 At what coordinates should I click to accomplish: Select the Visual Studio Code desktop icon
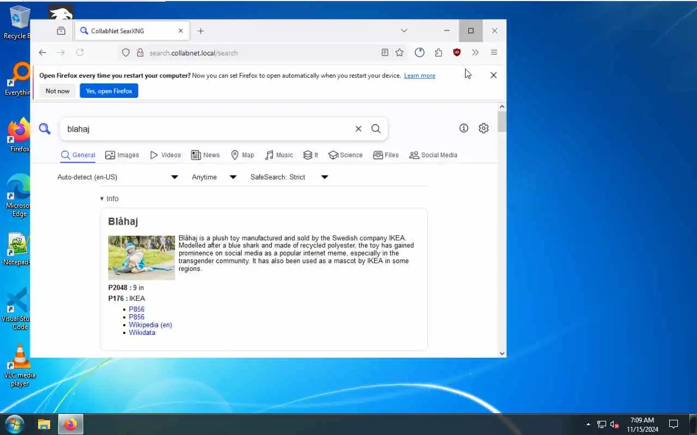(x=17, y=309)
